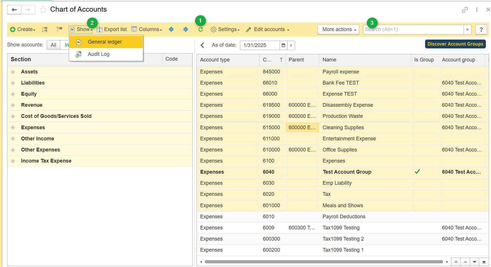This screenshot has width=491, height=267.
Task: Move down one page in the list
Action: pyautogui.click(x=474, y=262)
